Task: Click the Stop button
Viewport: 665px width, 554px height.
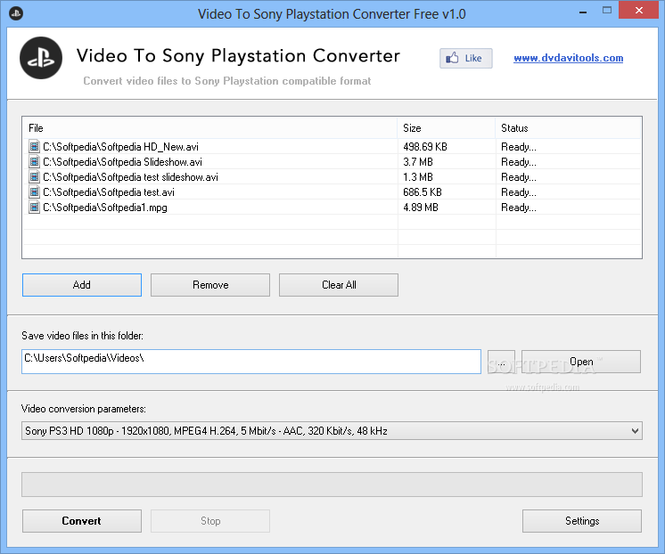Action: (210, 521)
